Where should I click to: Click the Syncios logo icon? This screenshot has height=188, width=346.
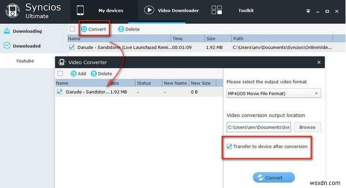pos(12,10)
